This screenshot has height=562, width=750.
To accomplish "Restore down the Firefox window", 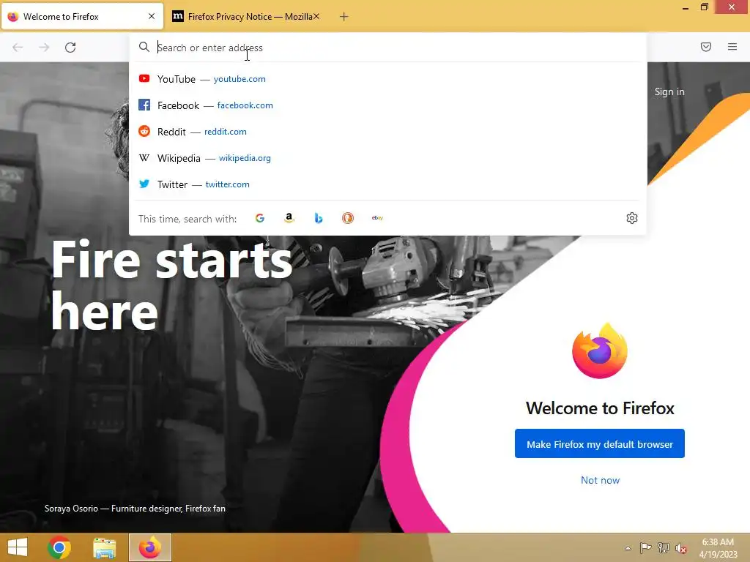I will (704, 7).
